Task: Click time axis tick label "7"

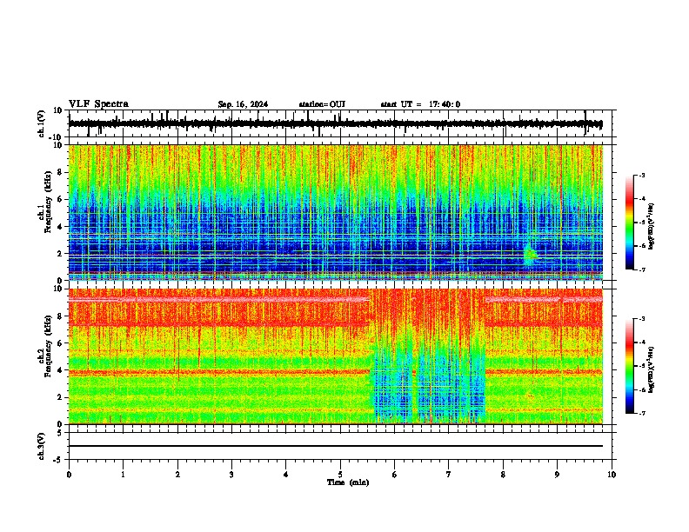Action: [x=449, y=475]
